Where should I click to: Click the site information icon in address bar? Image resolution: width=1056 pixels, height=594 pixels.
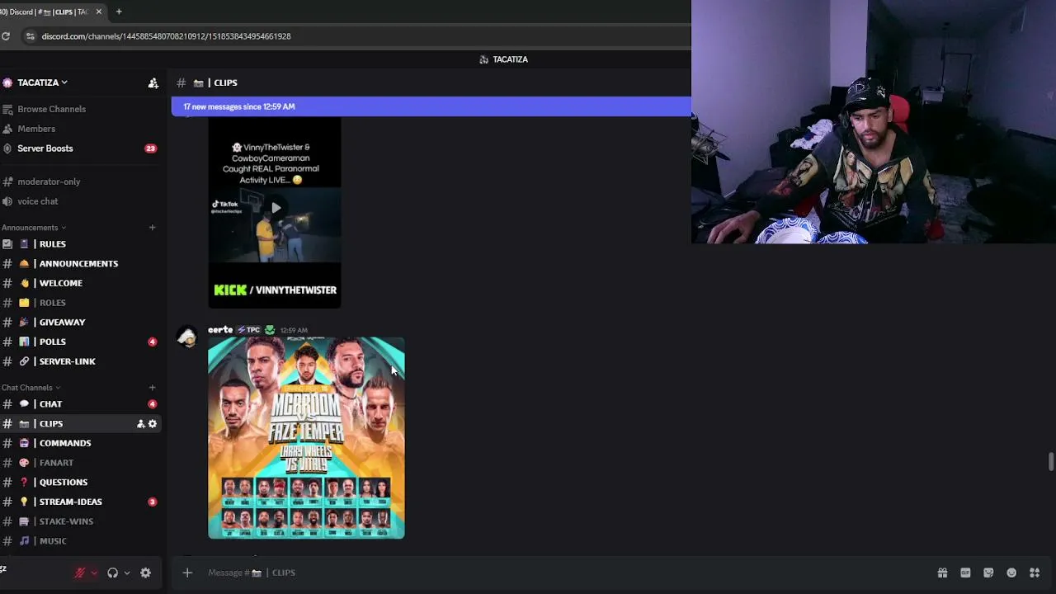[31, 36]
